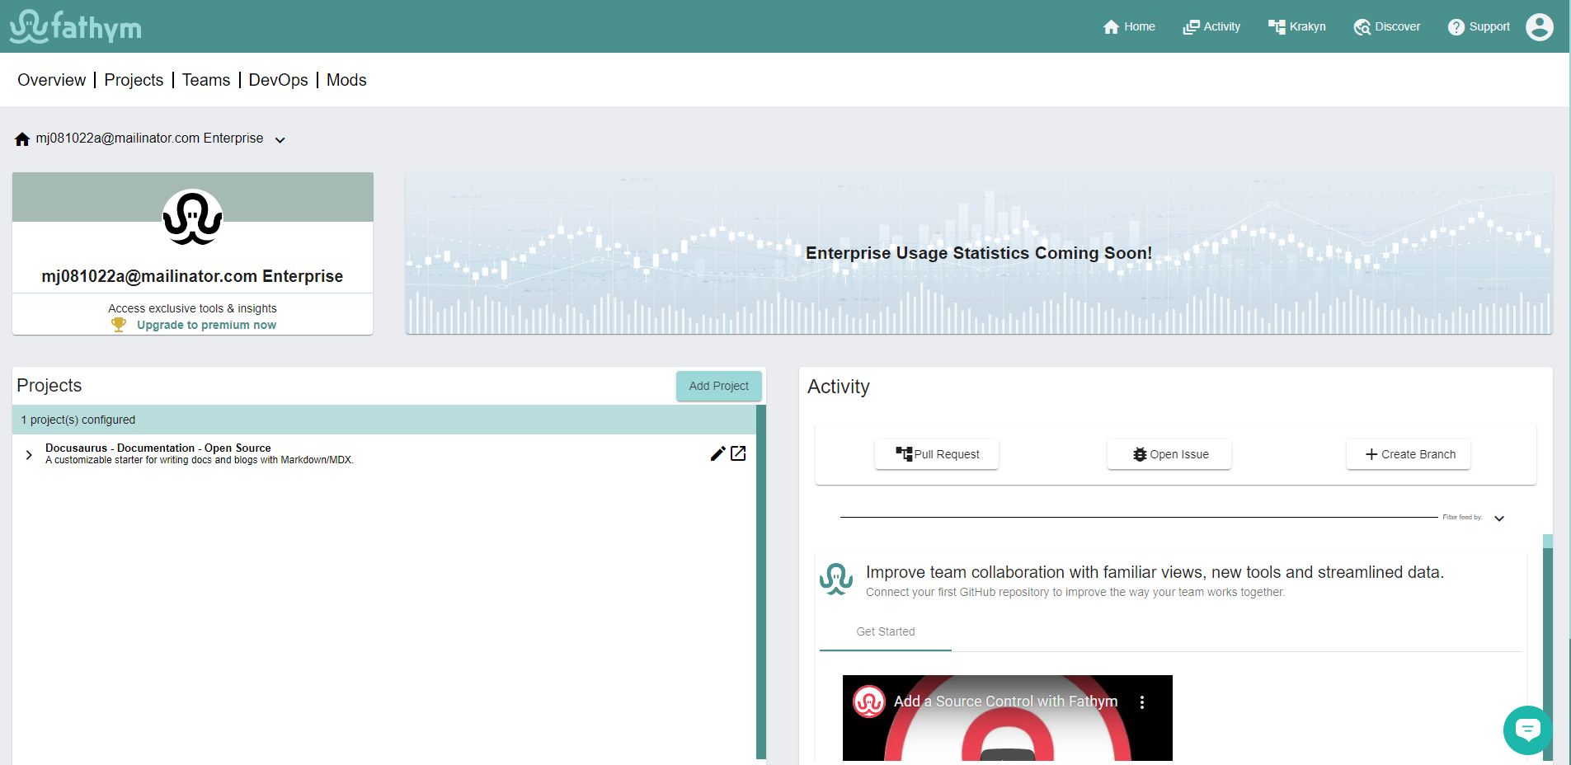Switch to the Mods tab
1571x765 pixels.
pos(346,80)
